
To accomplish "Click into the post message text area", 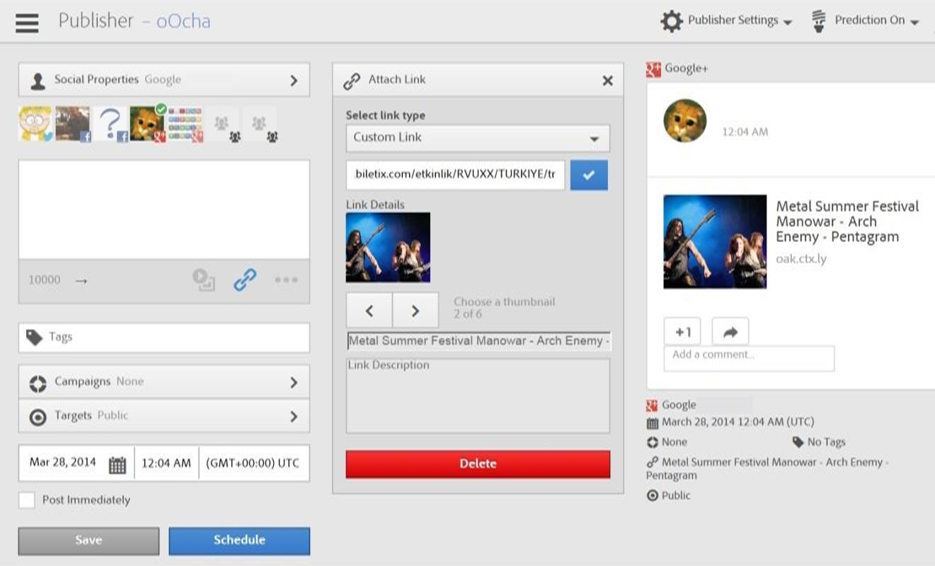I will click(164, 209).
